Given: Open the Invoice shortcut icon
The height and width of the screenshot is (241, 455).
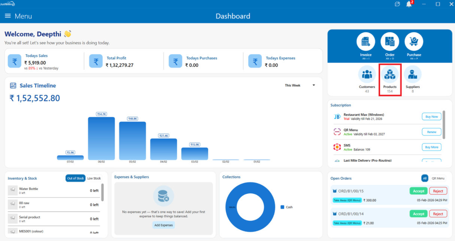Looking at the screenshot, I should (365, 42).
